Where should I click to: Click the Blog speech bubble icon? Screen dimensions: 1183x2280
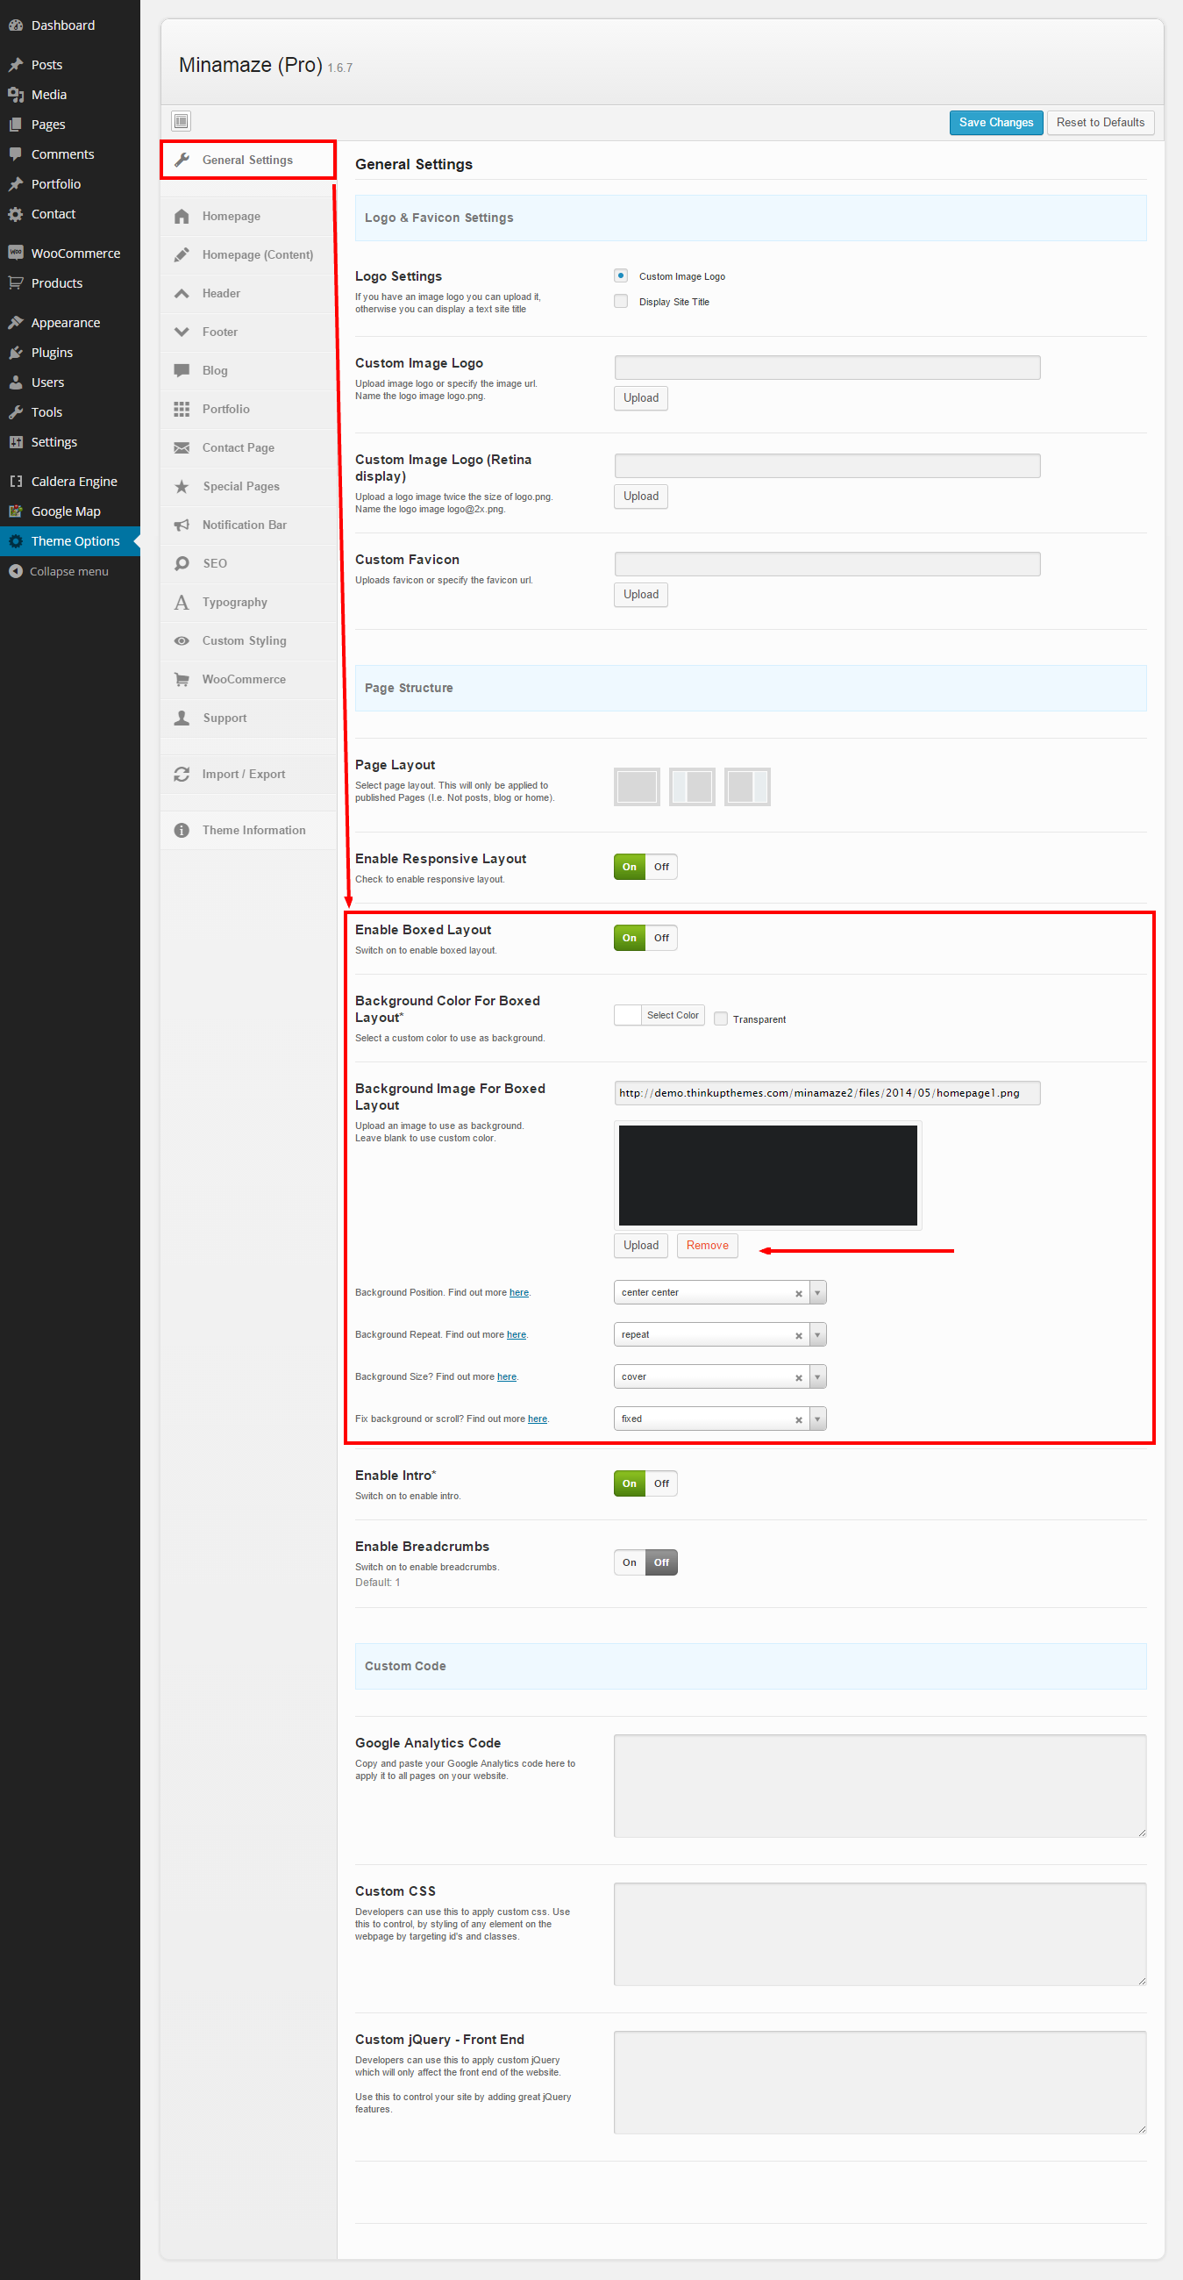[x=182, y=370]
